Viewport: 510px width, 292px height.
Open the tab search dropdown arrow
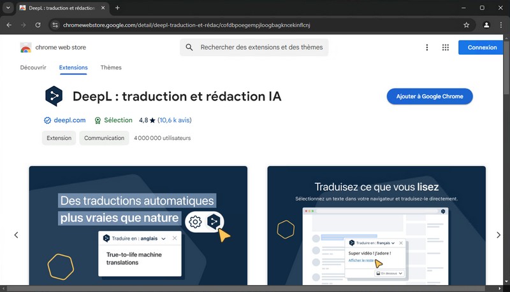coord(8,8)
